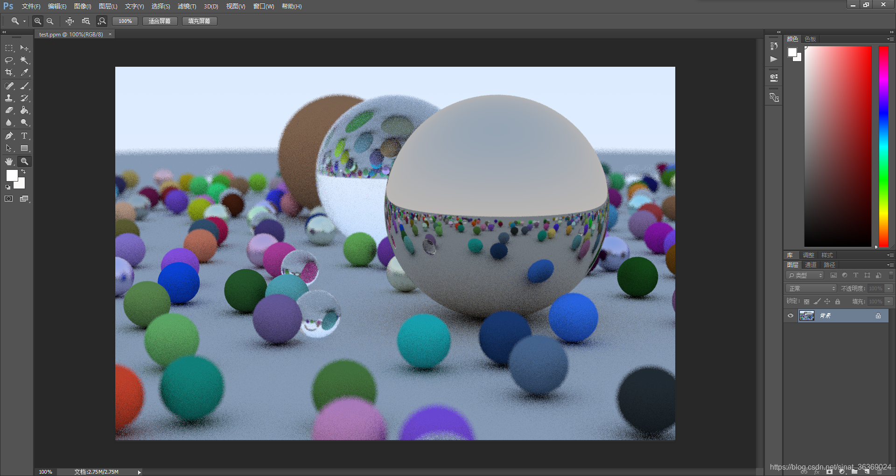The height and width of the screenshot is (476, 896).
Task: Switch to the 色板 tab
Action: (x=810, y=39)
